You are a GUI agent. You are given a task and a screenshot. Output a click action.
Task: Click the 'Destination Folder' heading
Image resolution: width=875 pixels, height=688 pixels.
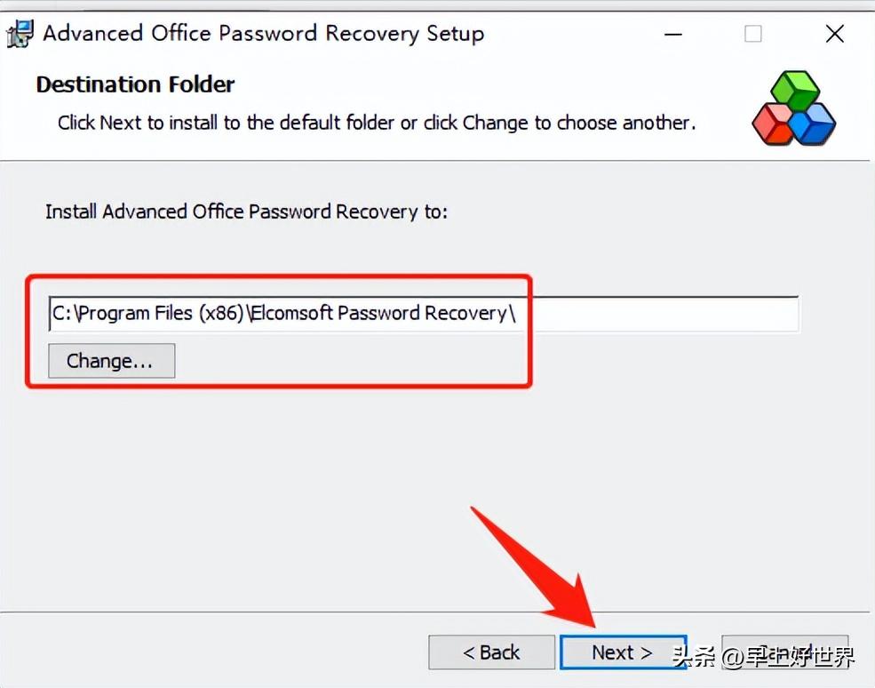pos(135,84)
